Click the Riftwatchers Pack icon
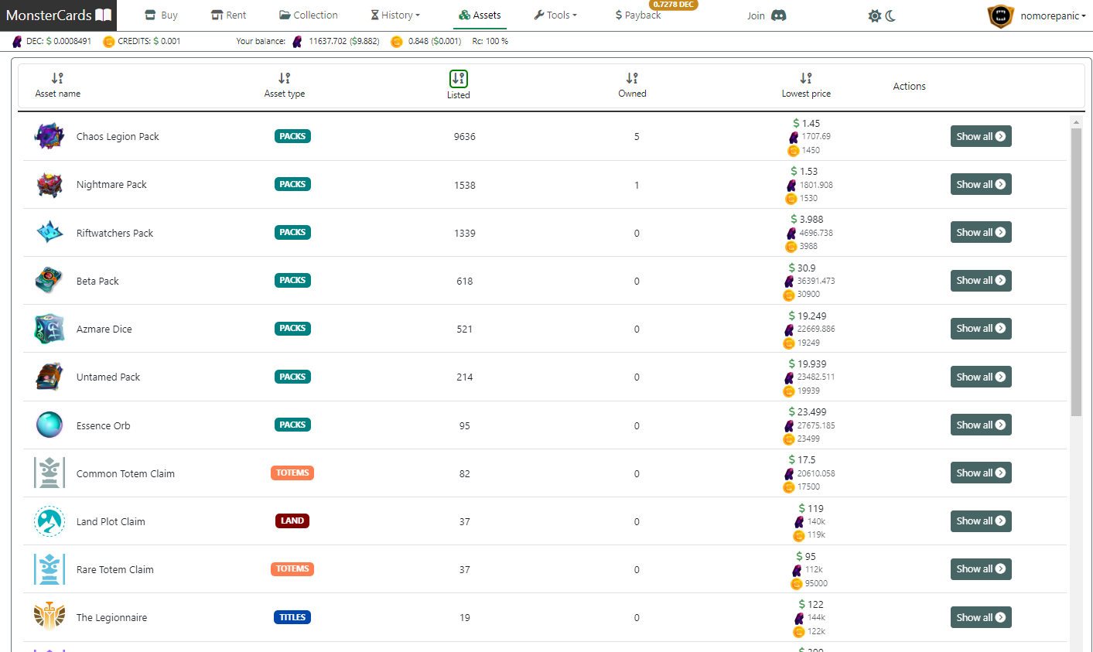The width and height of the screenshot is (1093, 652). coord(50,232)
